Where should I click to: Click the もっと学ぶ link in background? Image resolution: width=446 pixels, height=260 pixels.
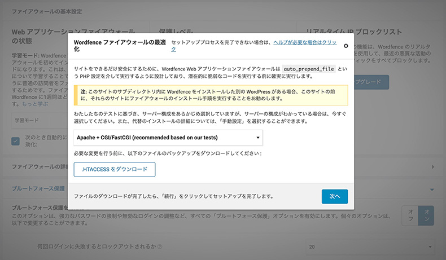pos(35,104)
